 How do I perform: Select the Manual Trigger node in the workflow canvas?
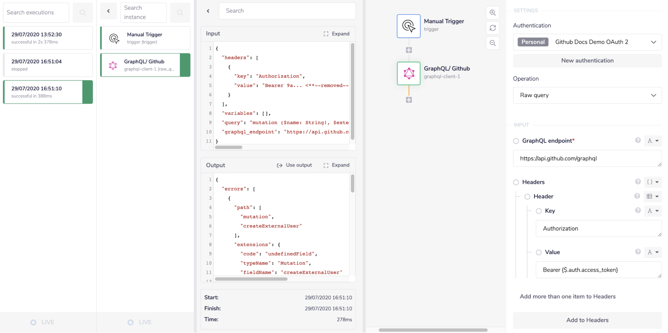pos(408,26)
